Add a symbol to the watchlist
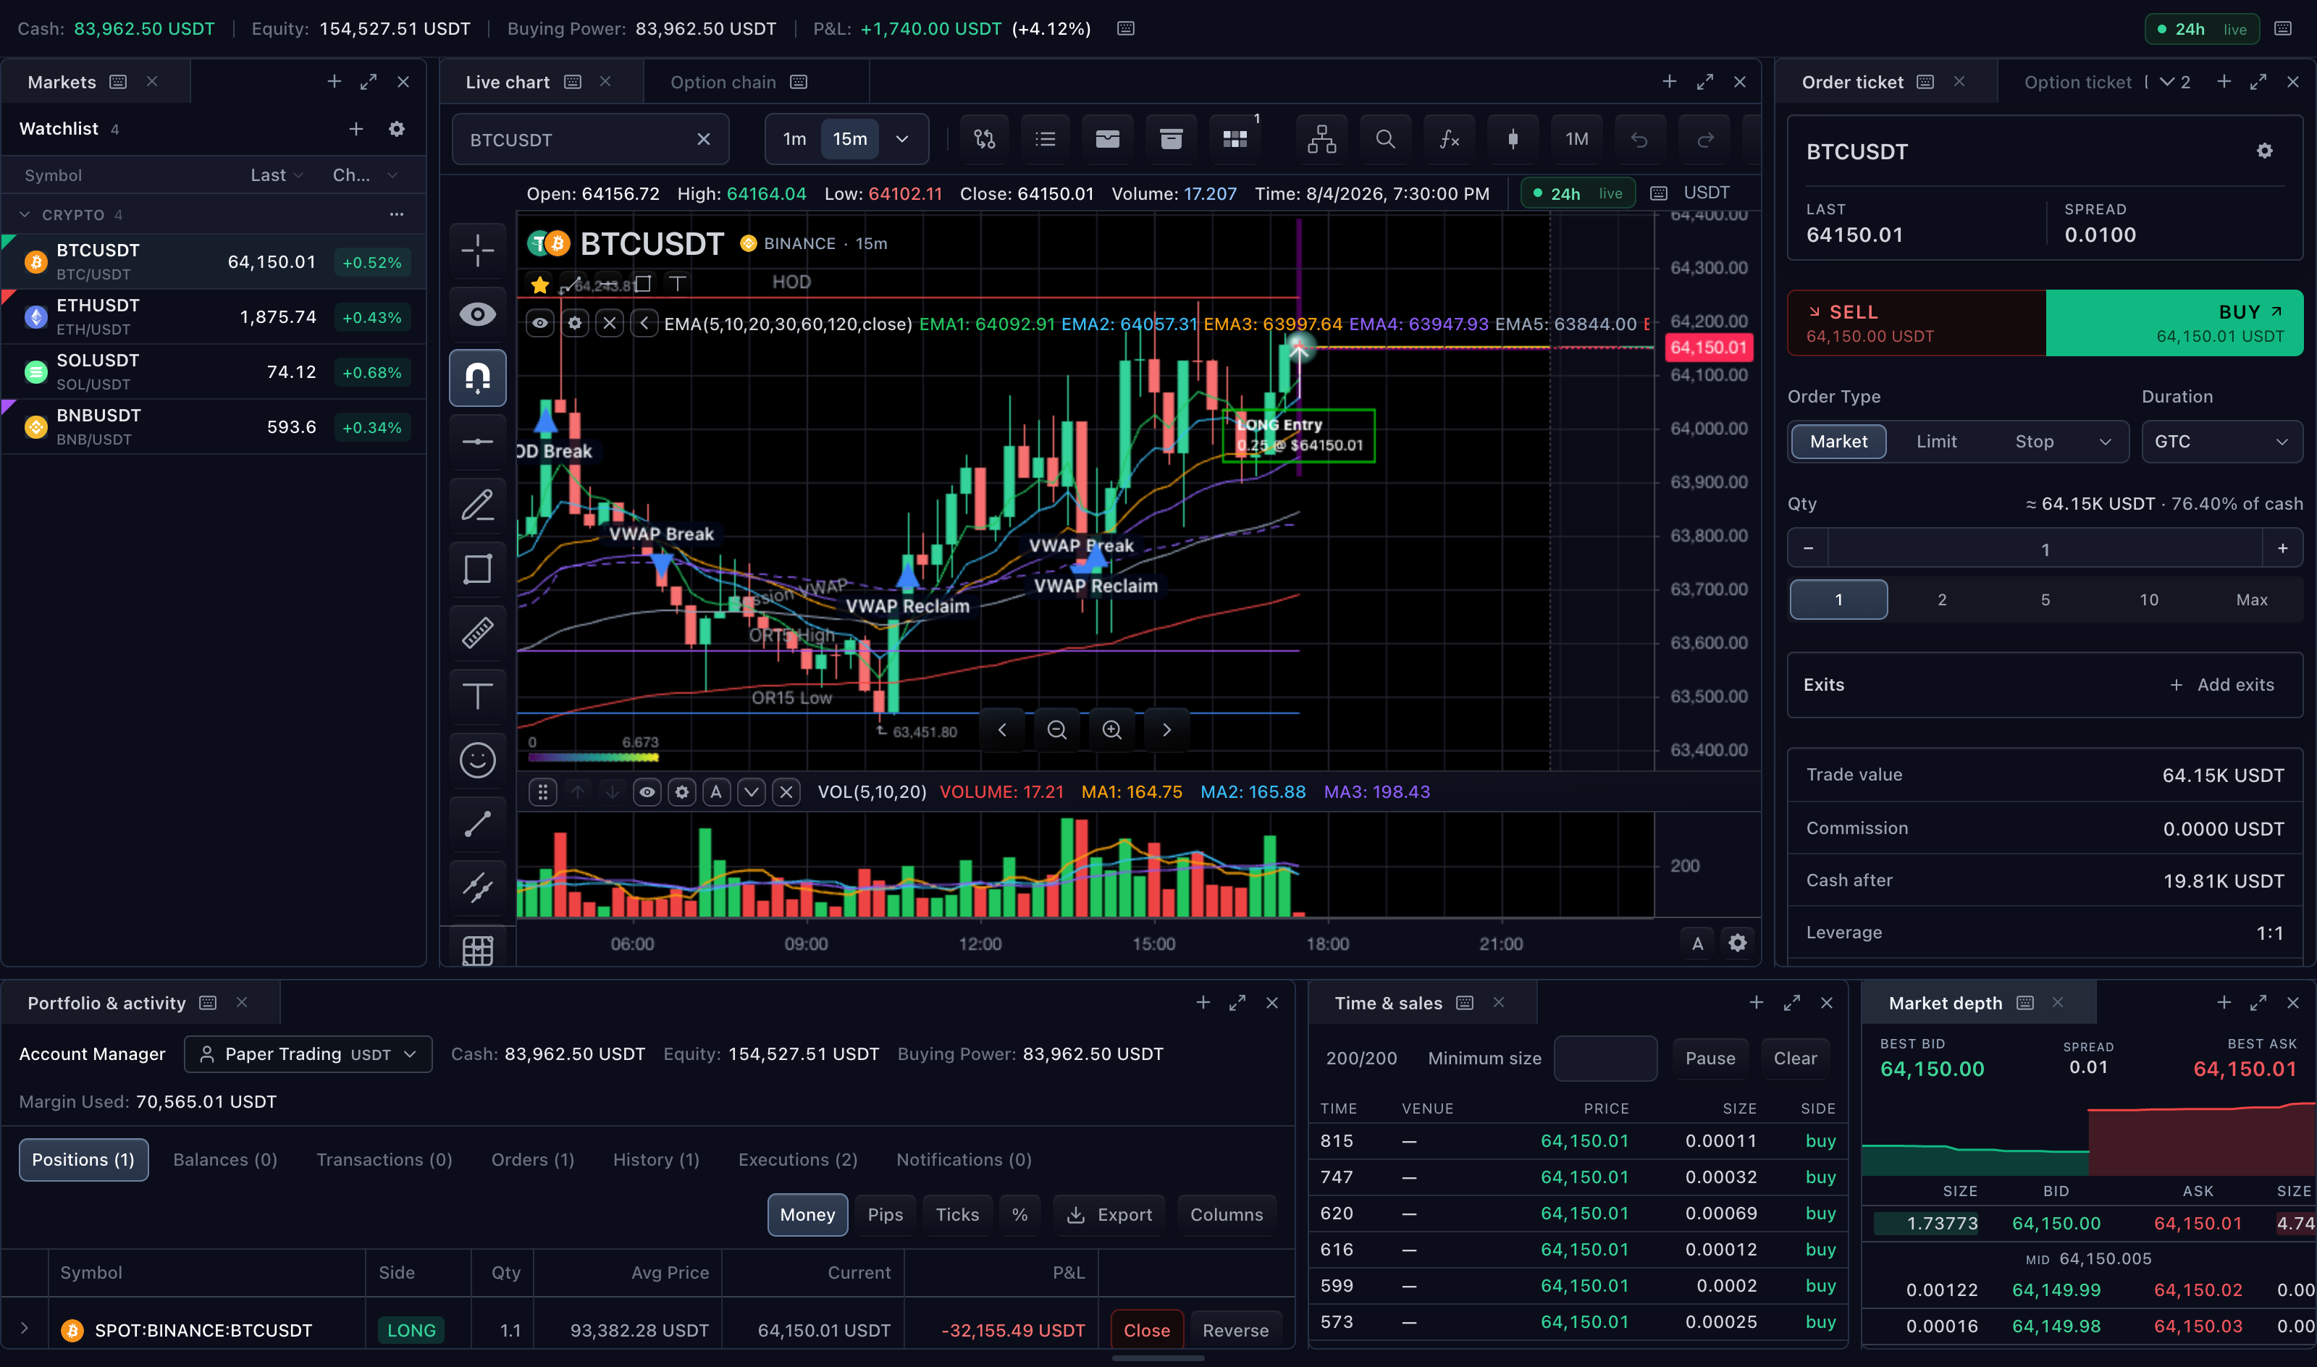2317x1367 pixels. click(356, 129)
